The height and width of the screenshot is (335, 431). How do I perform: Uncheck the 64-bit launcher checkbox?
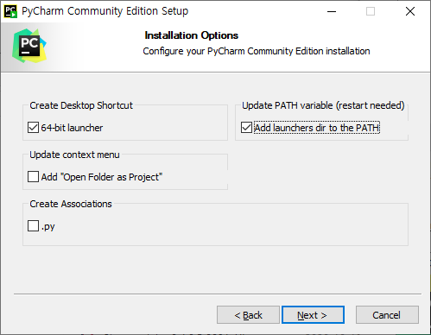33,128
